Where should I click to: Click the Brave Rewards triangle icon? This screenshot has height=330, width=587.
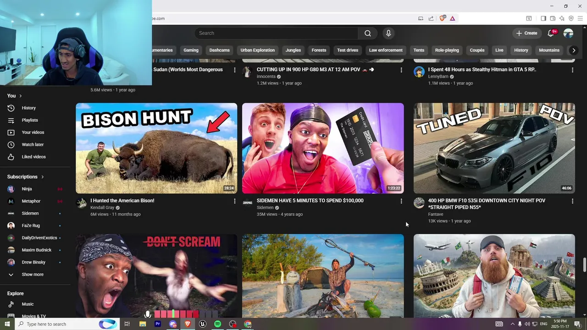(452, 18)
